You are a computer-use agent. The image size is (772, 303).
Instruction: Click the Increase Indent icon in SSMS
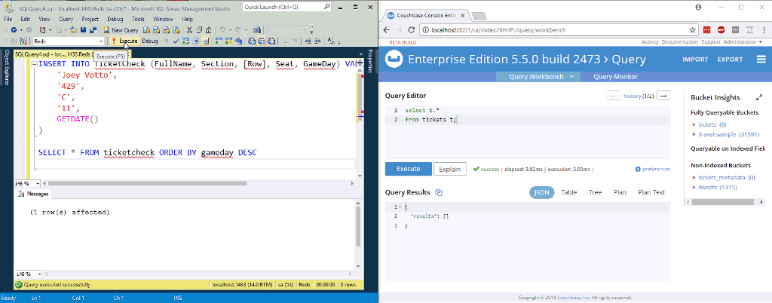[317, 41]
